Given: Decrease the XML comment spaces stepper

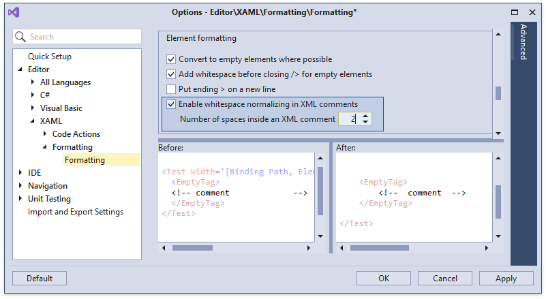Looking at the screenshot, I should click(366, 123).
